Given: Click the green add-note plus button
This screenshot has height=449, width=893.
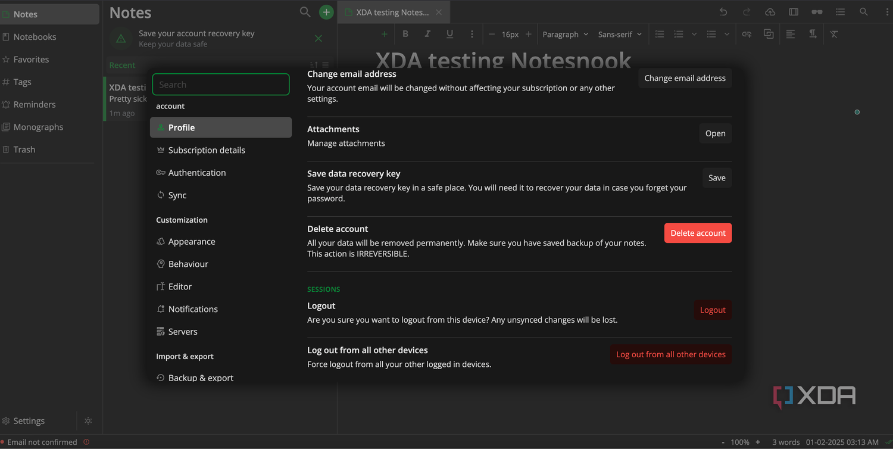Looking at the screenshot, I should pos(326,12).
